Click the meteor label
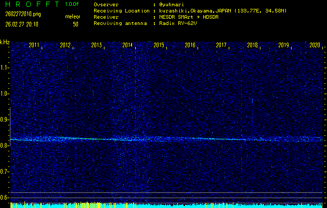 tap(72, 17)
